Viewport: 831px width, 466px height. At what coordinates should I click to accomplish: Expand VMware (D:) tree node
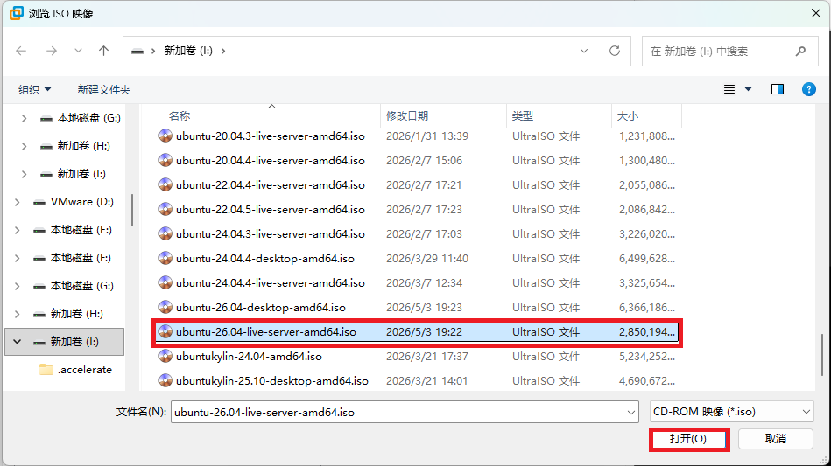tap(17, 202)
